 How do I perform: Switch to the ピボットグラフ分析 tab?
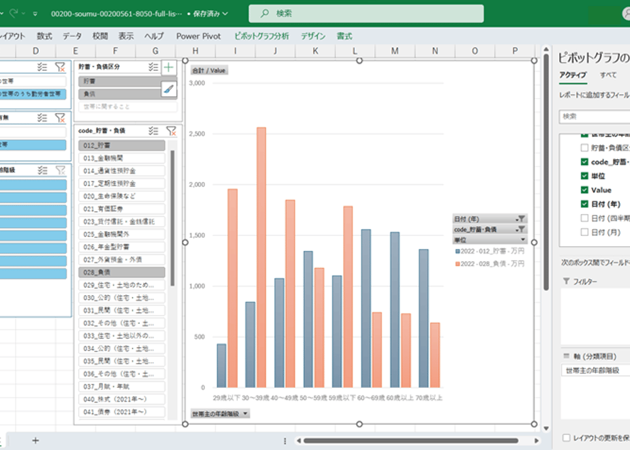pyautogui.click(x=262, y=36)
